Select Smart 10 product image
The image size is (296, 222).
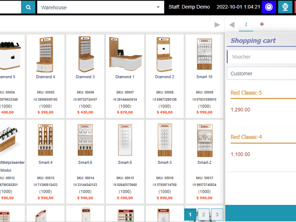point(205,54)
